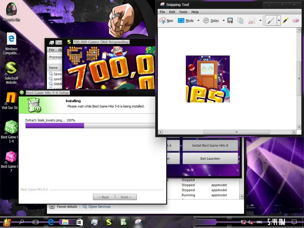Click Open Services link in Task Manager
The image size is (304, 228).
coord(96,207)
